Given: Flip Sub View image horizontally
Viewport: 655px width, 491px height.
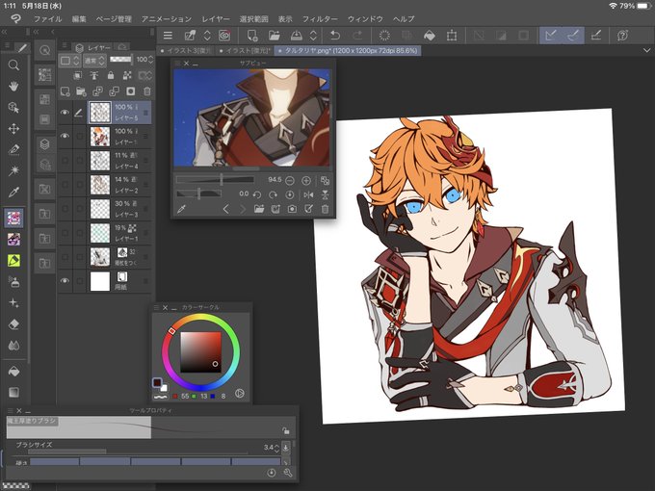Looking at the screenshot, I should pyautogui.click(x=308, y=194).
